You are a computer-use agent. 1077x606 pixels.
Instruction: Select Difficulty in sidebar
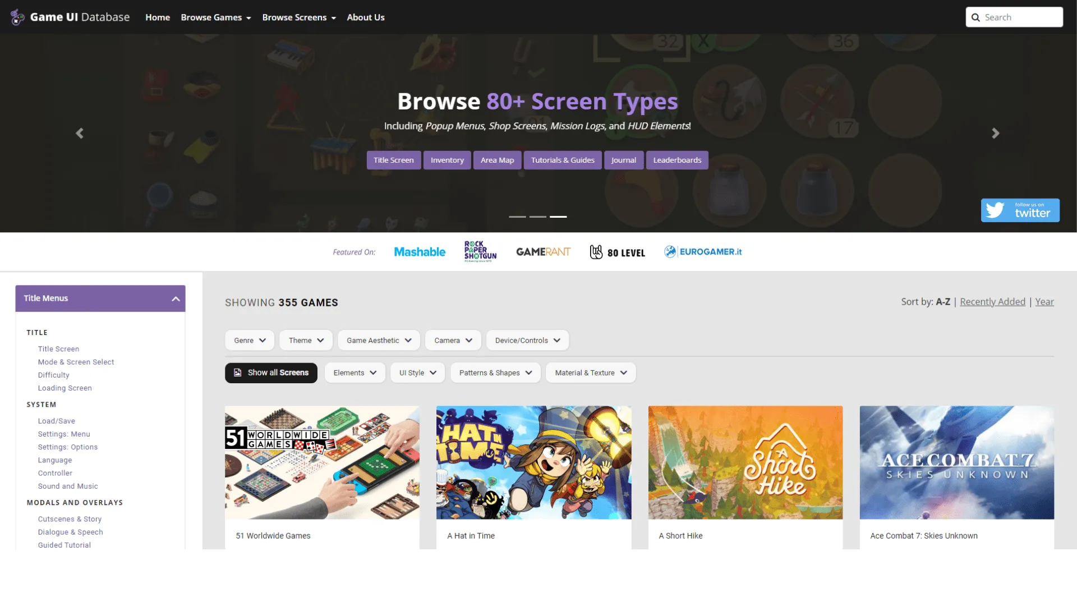click(x=53, y=375)
